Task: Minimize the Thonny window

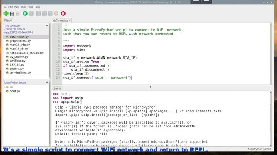Action: 264,2
